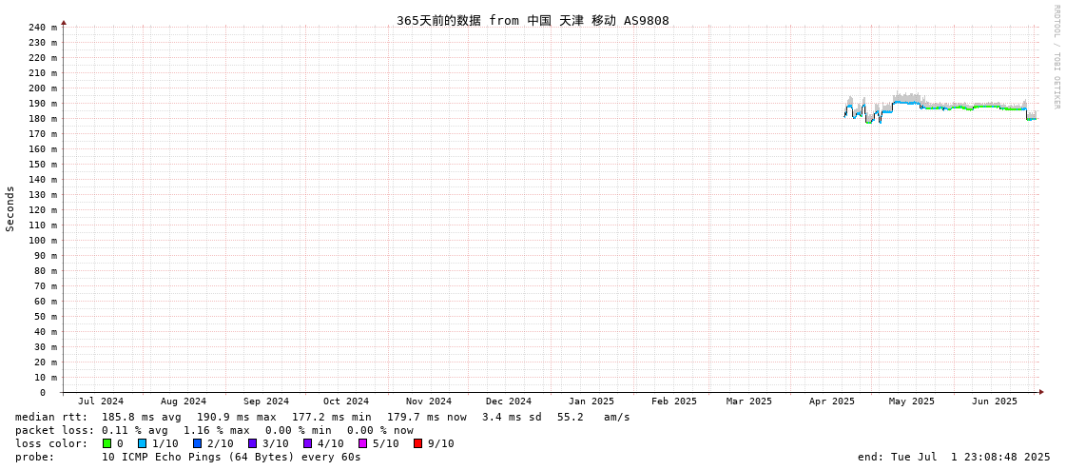Click the Feb 2025 x-axis label
The width and height of the screenshot is (1066, 470).
674,401
